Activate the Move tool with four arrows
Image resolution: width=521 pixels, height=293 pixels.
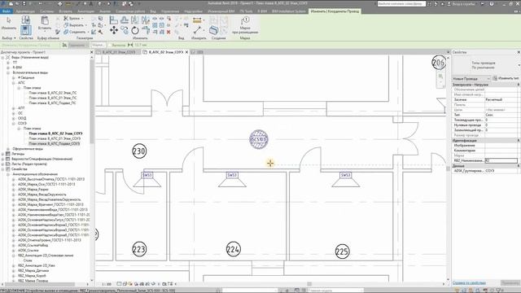point(114,31)
